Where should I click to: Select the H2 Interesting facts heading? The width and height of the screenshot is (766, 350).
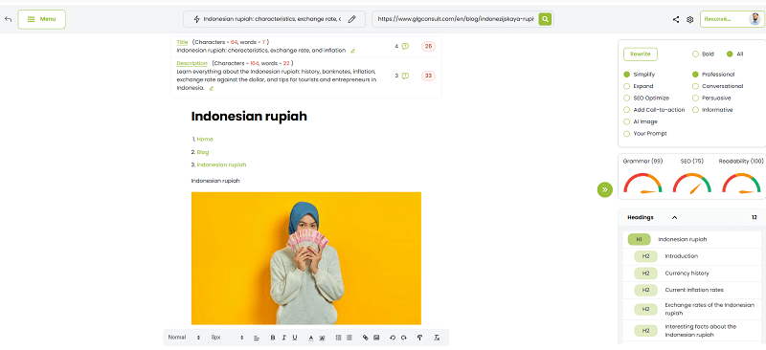pyautogui.click(x=691, y=331)
